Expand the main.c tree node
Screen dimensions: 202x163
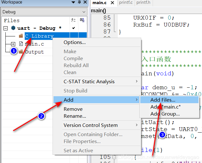[x=13, y=44]
